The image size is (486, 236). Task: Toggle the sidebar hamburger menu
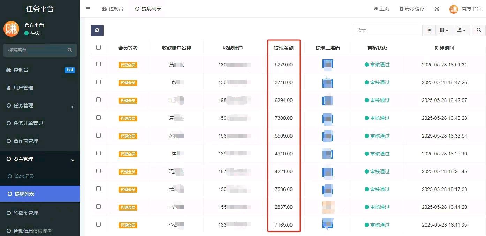(x=88, y=9)
